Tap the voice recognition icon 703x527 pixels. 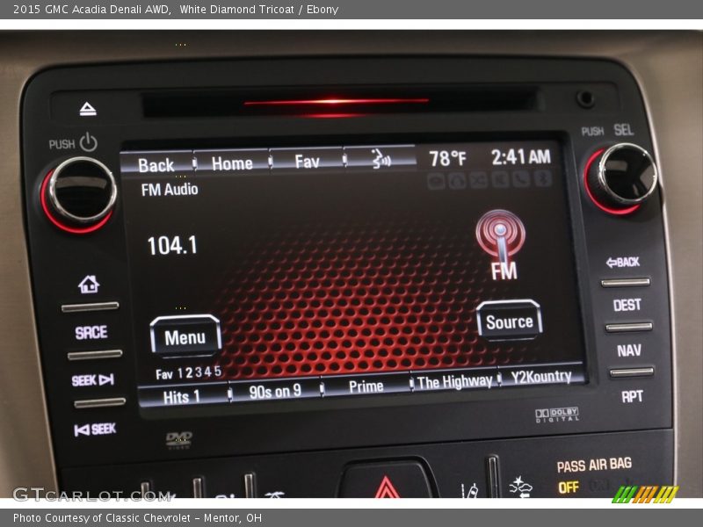pos(380,161)
